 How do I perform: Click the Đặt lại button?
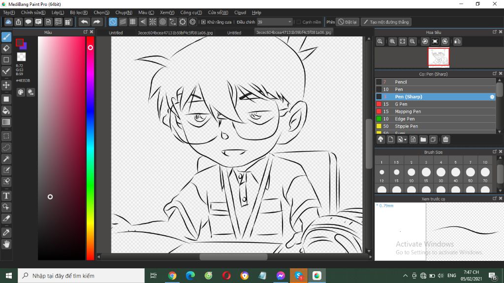347,22
